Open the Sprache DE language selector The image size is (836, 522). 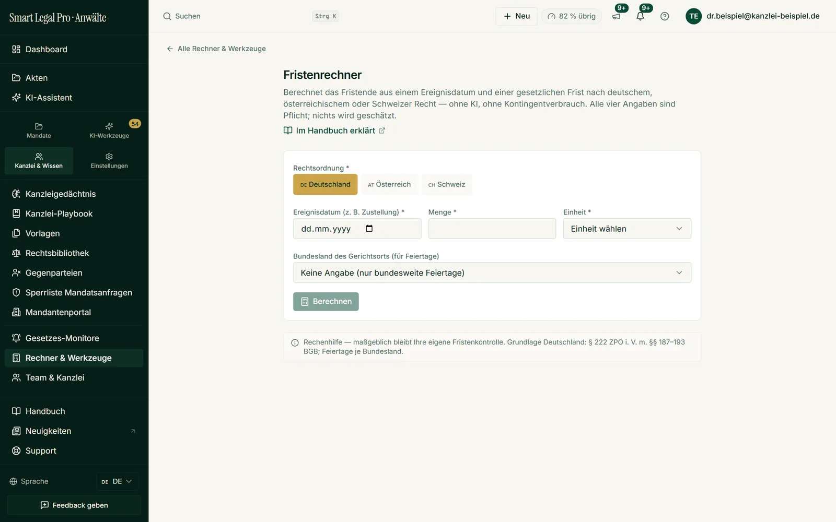pos(117,481)
